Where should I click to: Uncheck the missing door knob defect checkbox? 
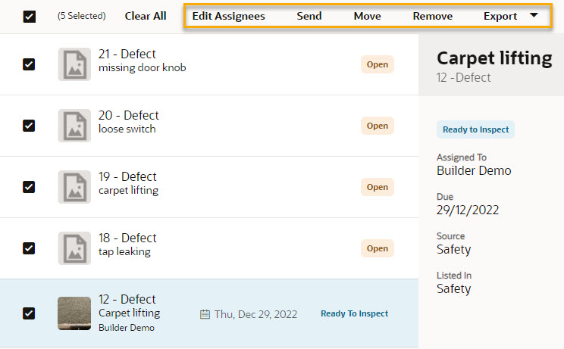(x=29, y=64)
